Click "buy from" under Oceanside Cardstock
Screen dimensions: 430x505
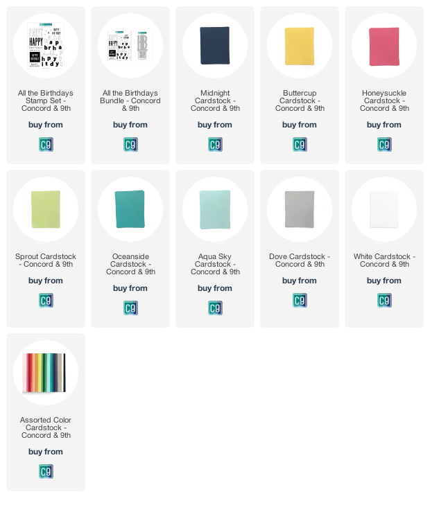(130, 288)
